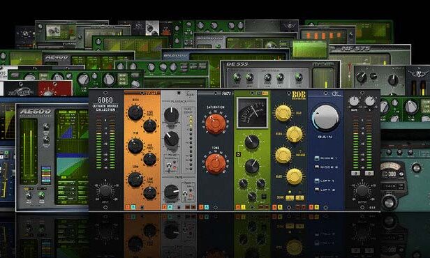The width and height of the screenshot is (430, 258).
Task: Click the last green knob in the DE555 window
Action: (299, 77)
